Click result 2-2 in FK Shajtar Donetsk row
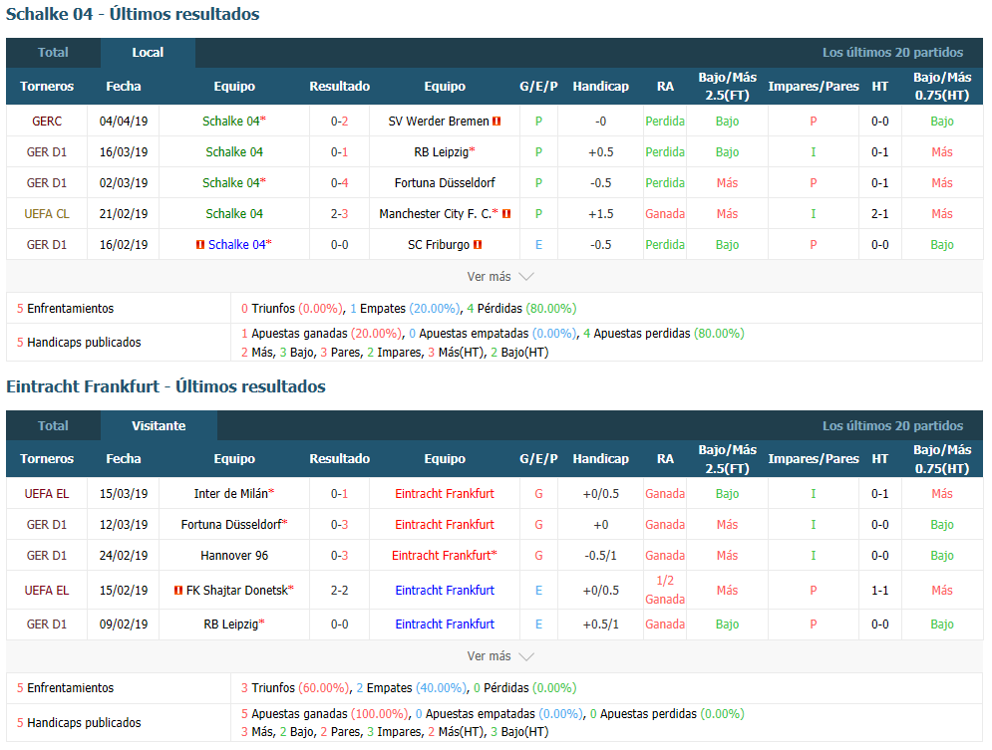This screenshot has width=992, height=750. 340,591
